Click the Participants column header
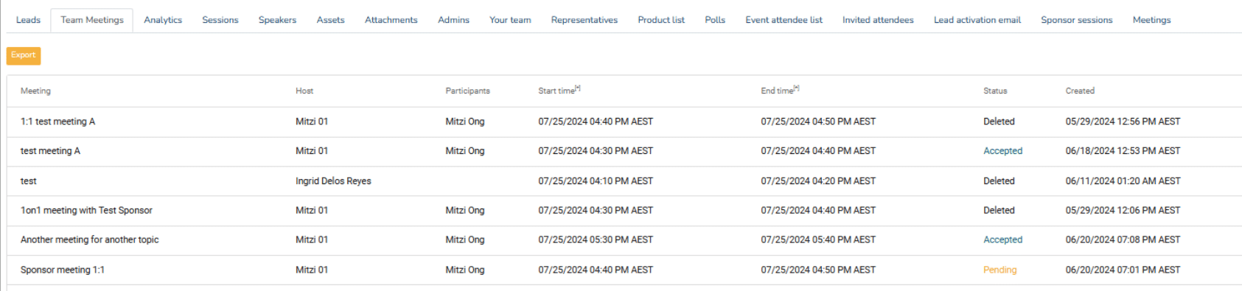The width and height of the screenshot is (1242, 291). tap(467, 91)
